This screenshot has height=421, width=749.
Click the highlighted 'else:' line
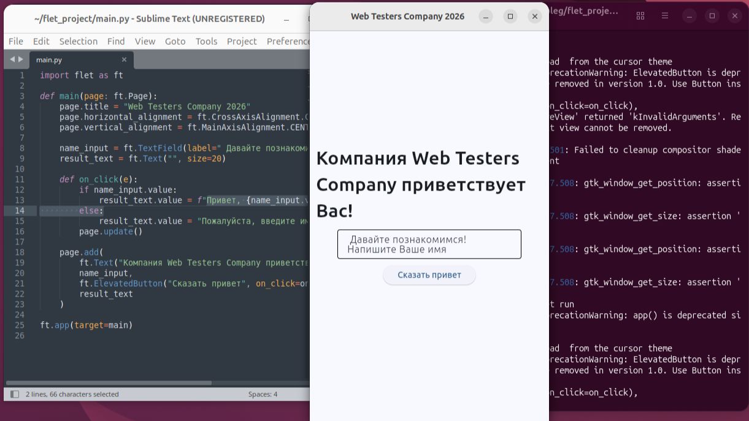pos(91,210)
